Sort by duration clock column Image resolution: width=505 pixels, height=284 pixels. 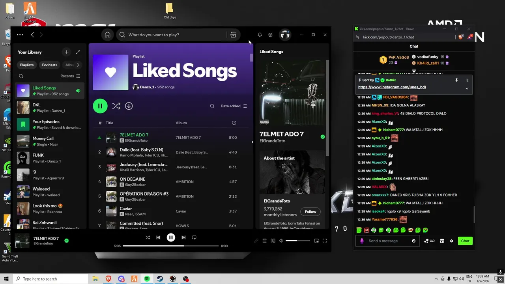coord(234,123)
